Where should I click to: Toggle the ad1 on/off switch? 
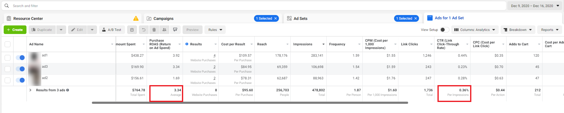[20, 58]
